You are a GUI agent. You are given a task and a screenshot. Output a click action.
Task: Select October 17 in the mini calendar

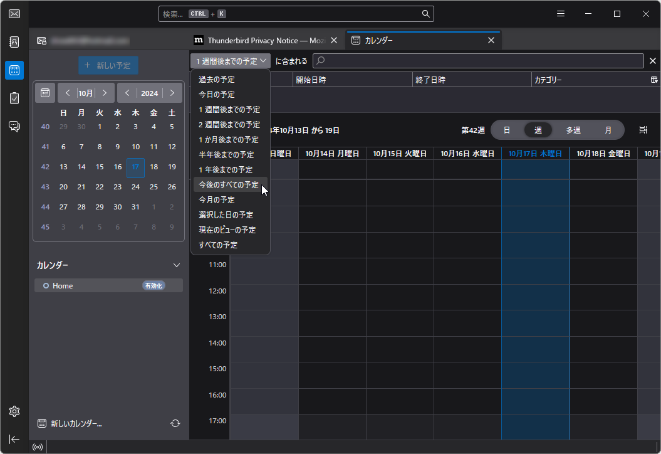(x=136, y=167)
